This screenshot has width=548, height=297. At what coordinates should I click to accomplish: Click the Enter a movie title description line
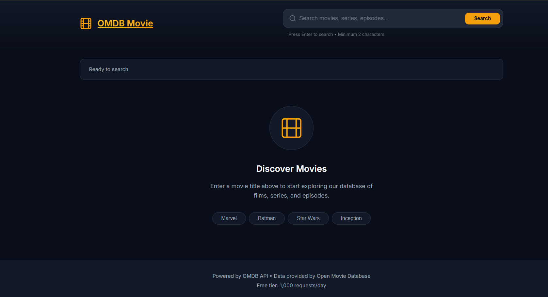(291, 186)
